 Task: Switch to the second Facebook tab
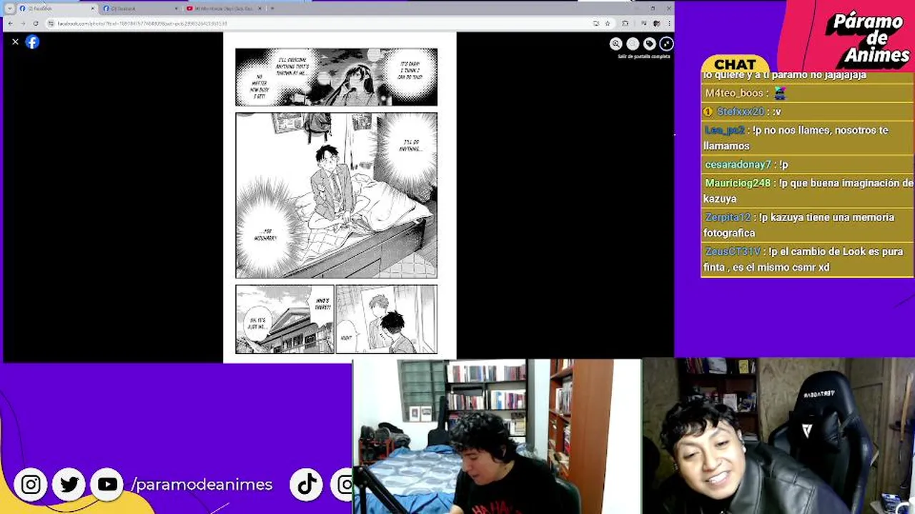[140, 8]
